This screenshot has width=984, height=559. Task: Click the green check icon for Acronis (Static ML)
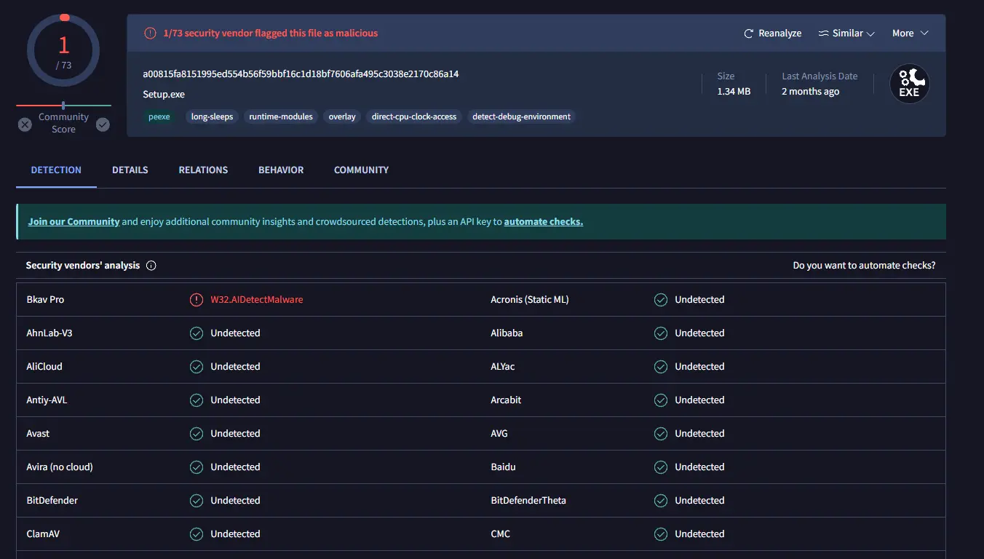pos(661,300)
